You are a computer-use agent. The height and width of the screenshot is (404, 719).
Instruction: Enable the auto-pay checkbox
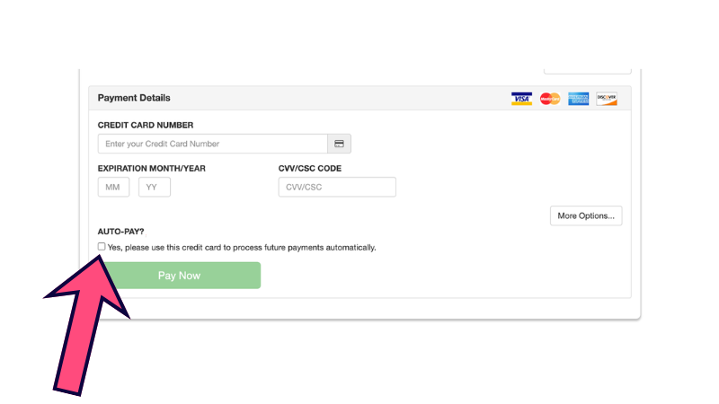click(102, 247)
